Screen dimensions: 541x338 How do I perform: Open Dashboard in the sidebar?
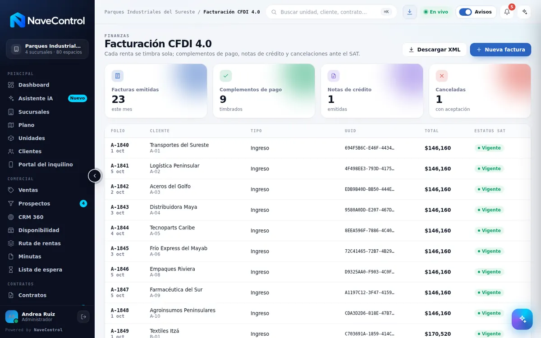[x=47, y=85]
